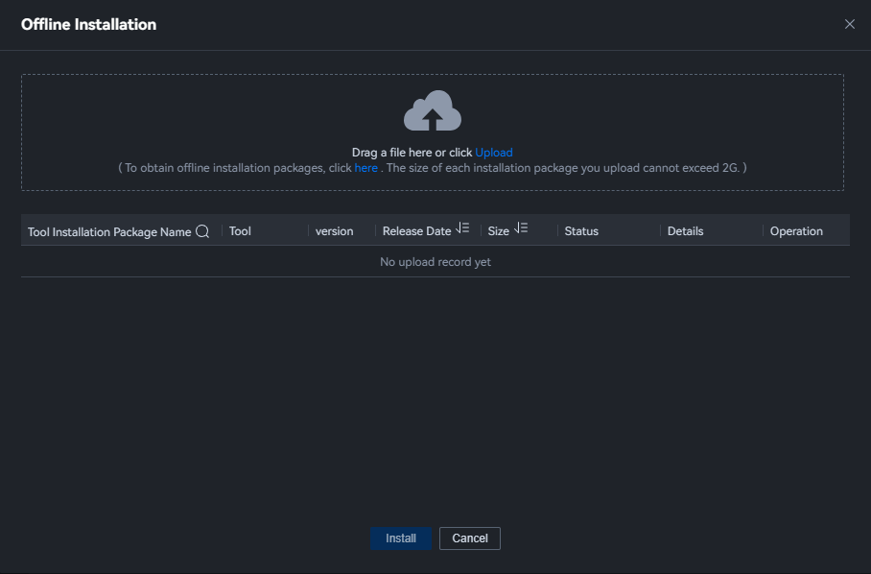Click the 'Drag a file here or click' text
Image resolution: width=871 pixels, height=574 pixels.
click(x=412, y=153)
